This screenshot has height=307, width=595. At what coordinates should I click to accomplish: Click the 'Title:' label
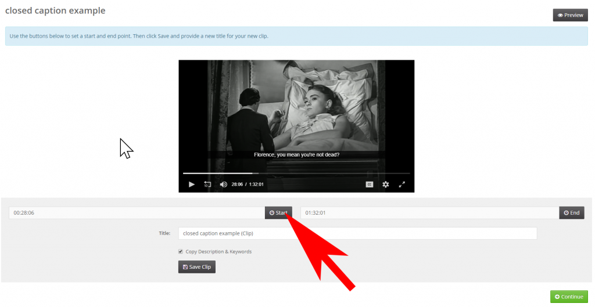tap(164, 233)
